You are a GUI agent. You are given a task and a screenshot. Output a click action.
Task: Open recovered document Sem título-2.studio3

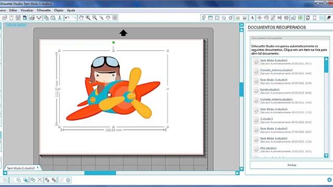click(288, 111)
